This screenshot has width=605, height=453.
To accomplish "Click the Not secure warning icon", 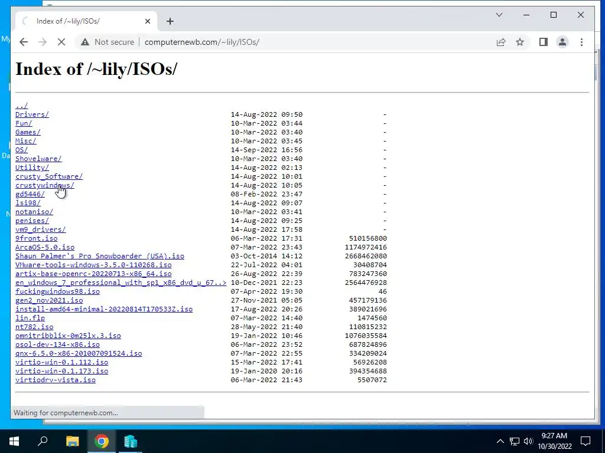I will pos(85,42).
